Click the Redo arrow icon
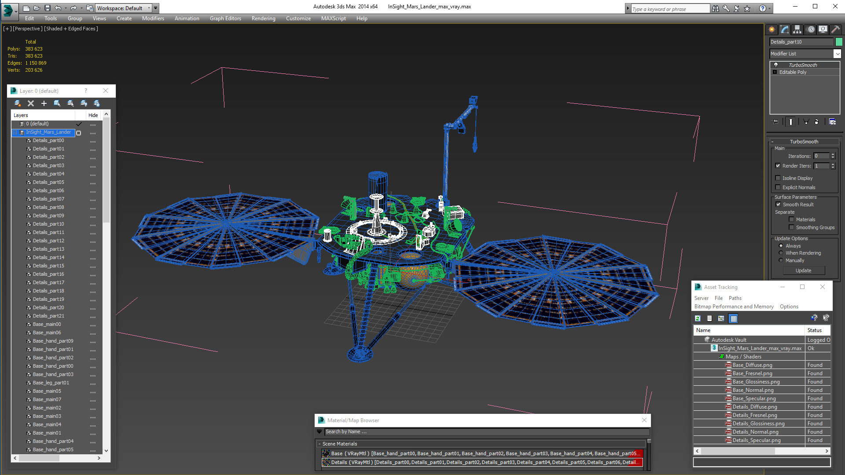Viewport: 845px width, 475px height. [x=73, y=8]
